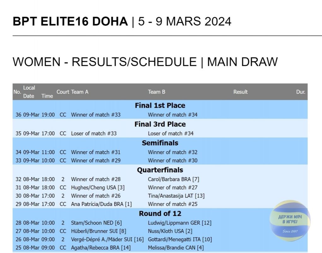This screenshot has height=253, width=322.
Task: Open Stam/Schoon NED [6] team entry
Action: click(96, 223)
